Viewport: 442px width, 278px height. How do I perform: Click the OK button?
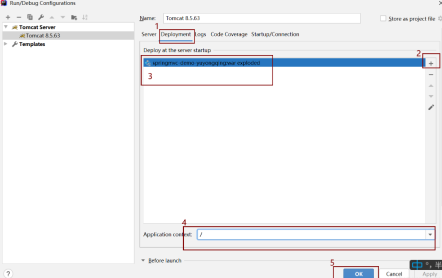pos(358,274)
